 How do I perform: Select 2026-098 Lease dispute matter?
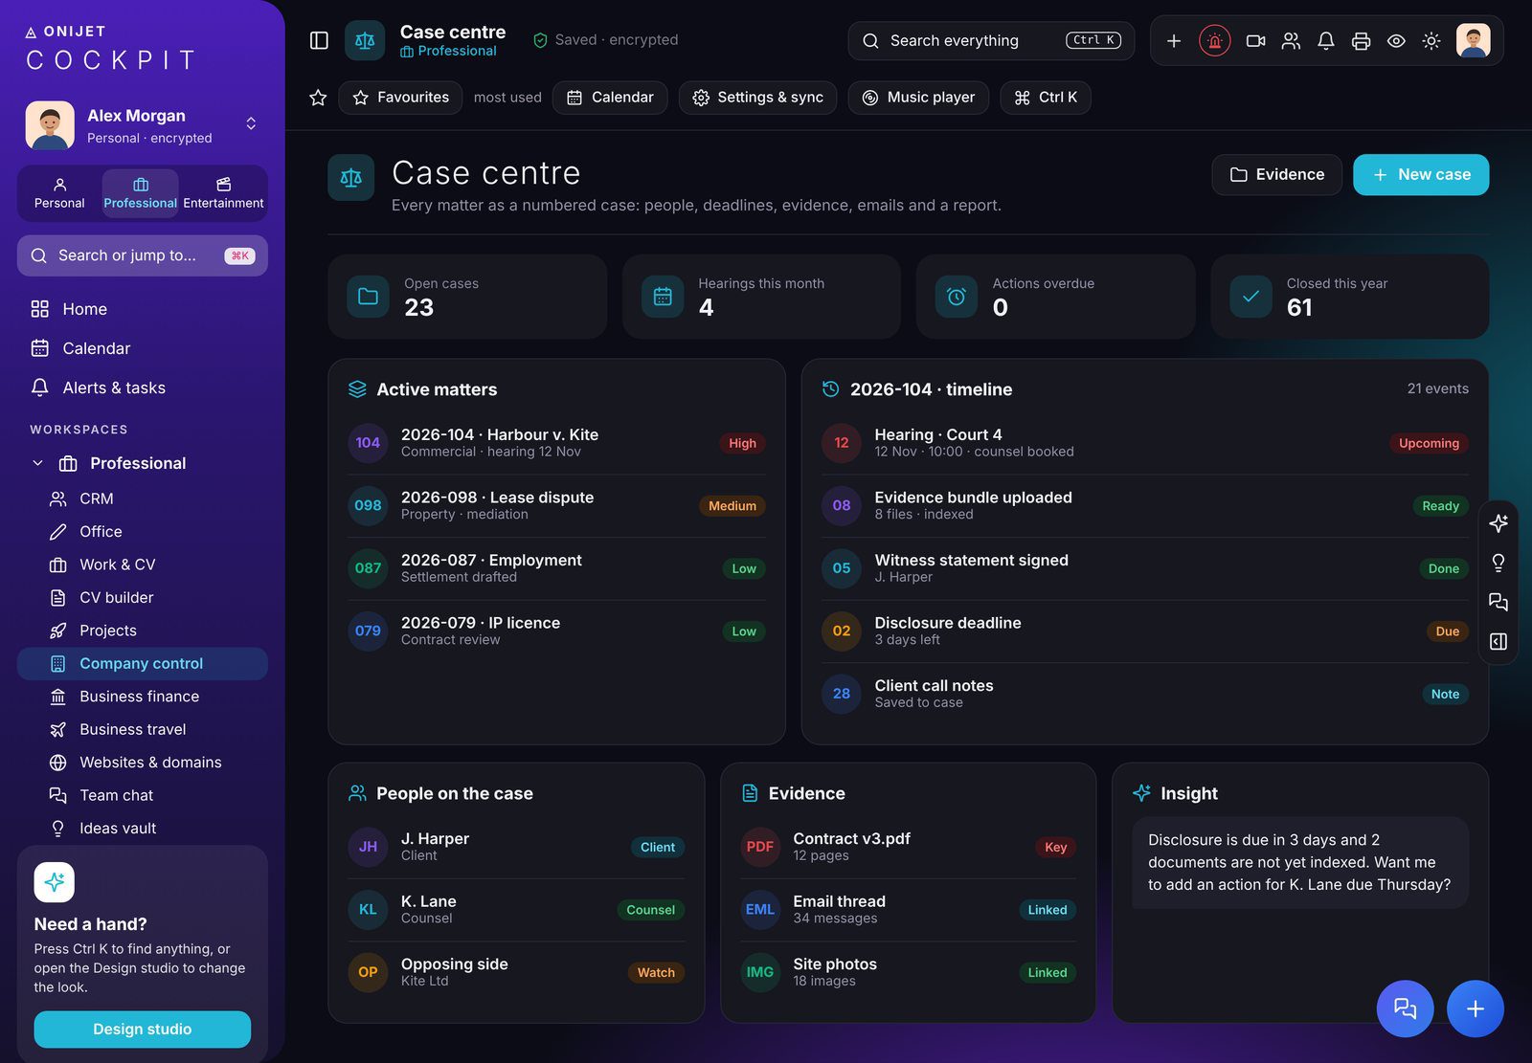point(556,505)
